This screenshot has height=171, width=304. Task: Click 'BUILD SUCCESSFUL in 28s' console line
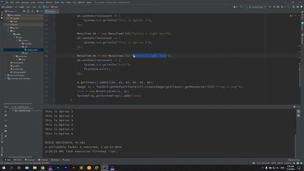65,142
